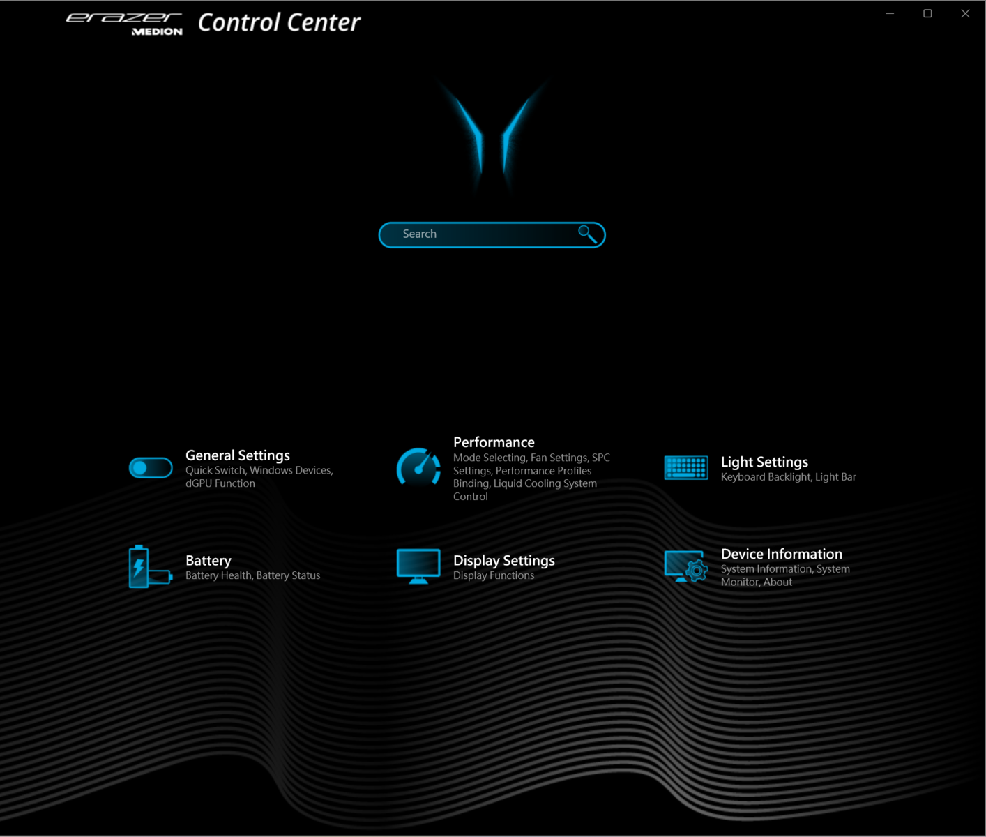Screen dimensions: 986x837
Task: Open the Battery charging icon
Action: 151,567
